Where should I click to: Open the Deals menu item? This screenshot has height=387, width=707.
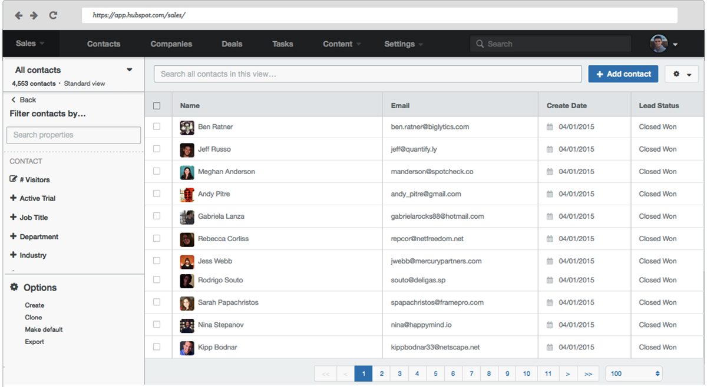232,44
